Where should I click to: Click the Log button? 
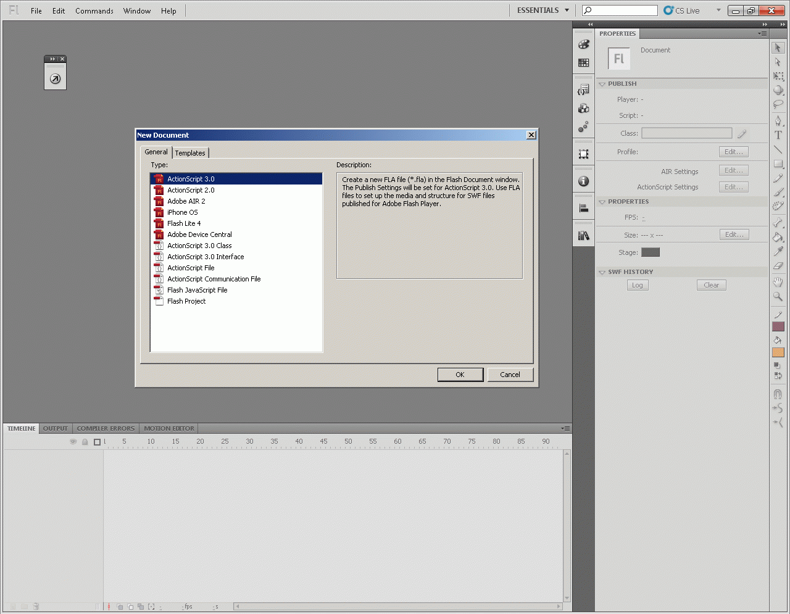[638, 285]
